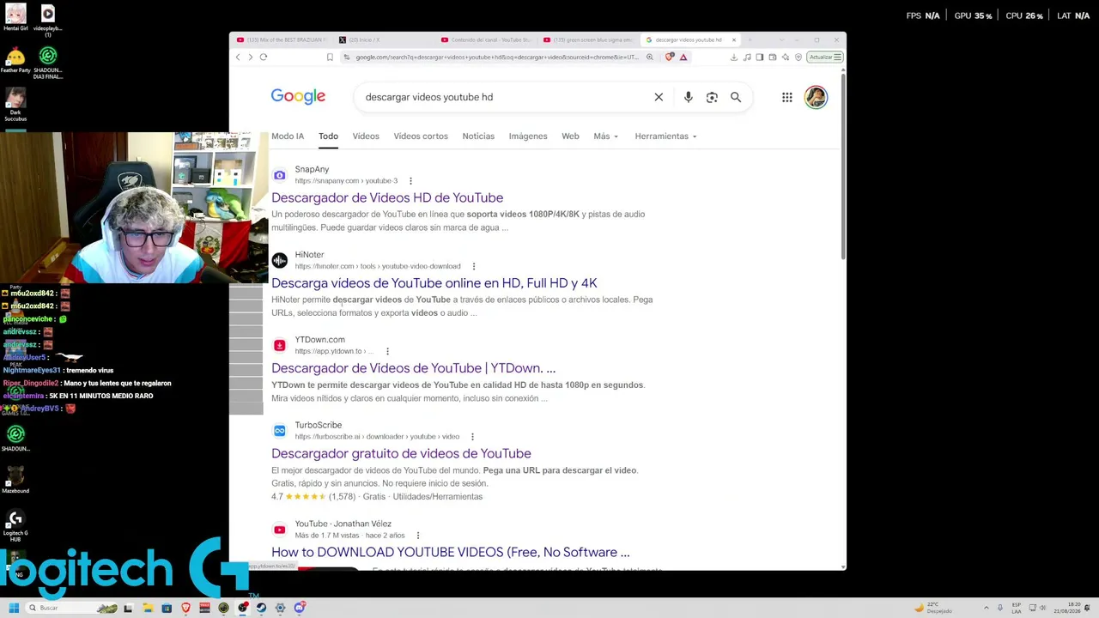Select the Web search filter
Image resolution: width=1099 pixels, height=618 pixels.
point(570,136)
